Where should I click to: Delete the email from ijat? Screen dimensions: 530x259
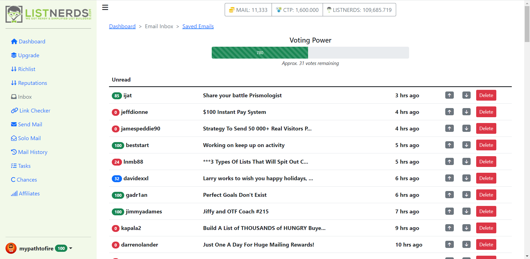tap(486, 95)
